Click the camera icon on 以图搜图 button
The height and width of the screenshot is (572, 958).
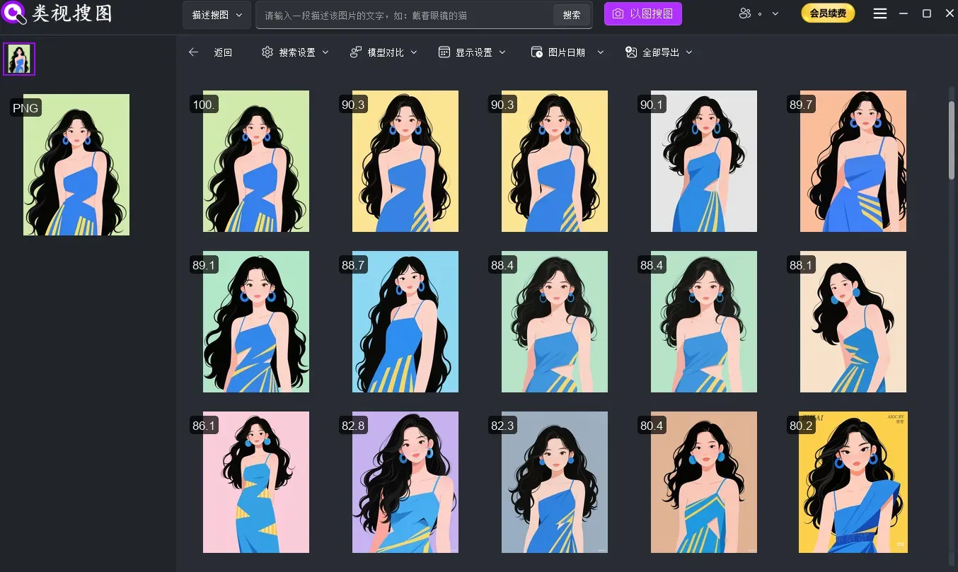[619, 14]
